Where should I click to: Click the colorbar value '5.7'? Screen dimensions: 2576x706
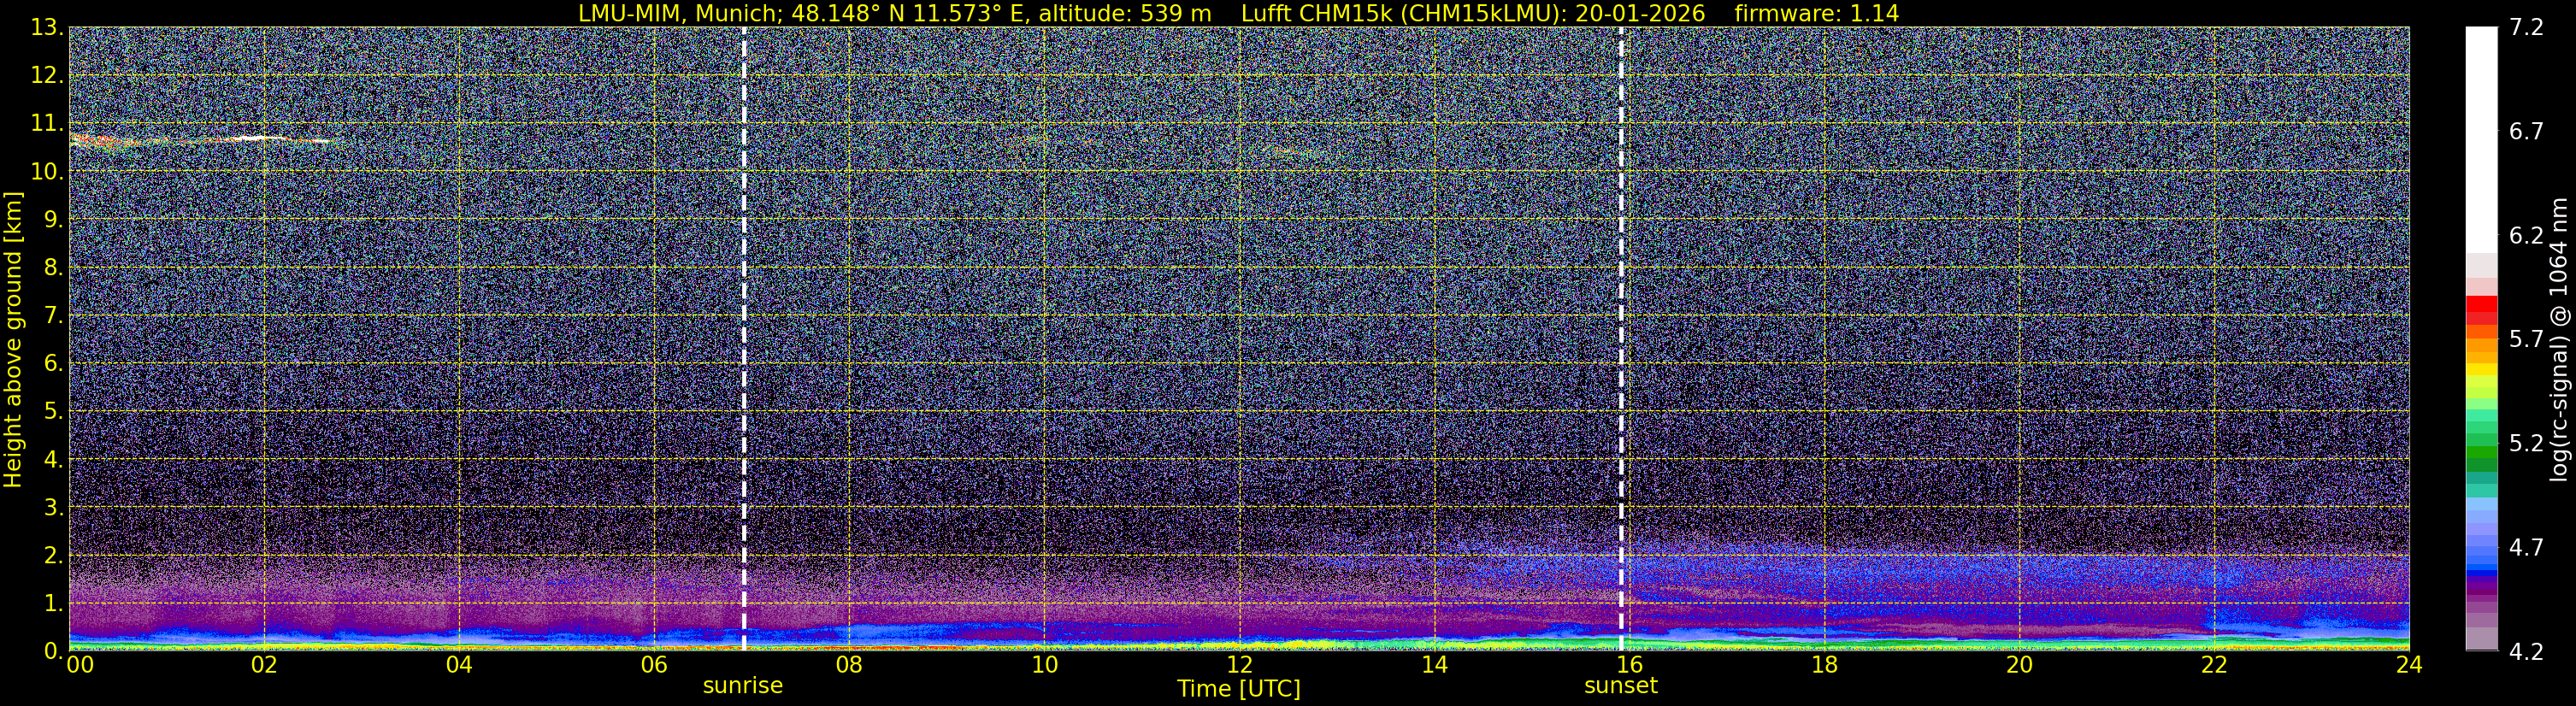tap(2526, 340)
